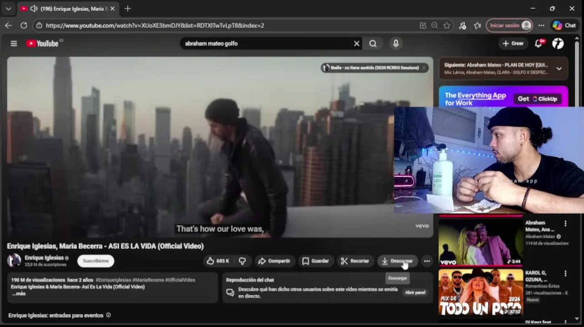Click the video player to pause
Viewport: 584px width, 327px height.
coord(200,147)
